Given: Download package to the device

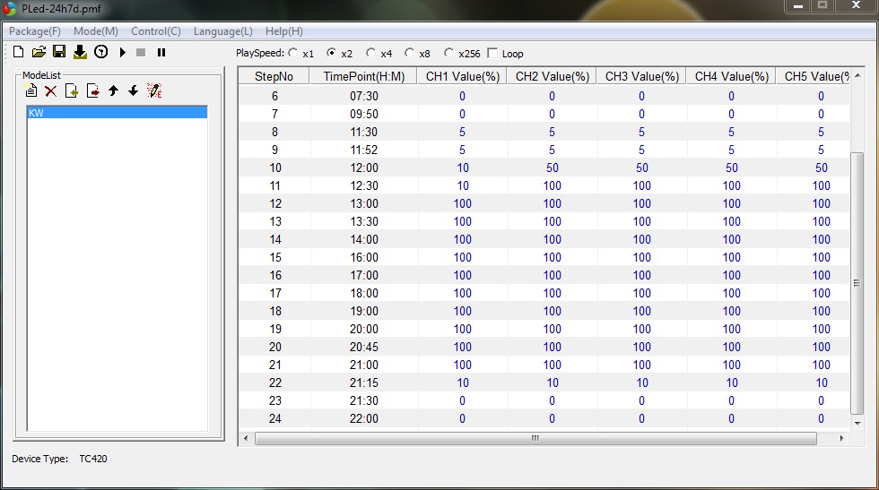Looking at the screenshot, I should coord(80,52).
